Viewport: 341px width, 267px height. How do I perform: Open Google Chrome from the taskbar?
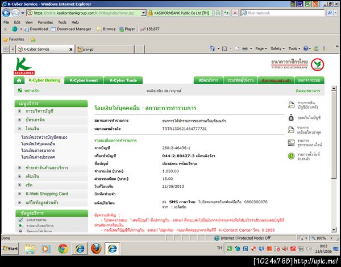pos(63,248)
